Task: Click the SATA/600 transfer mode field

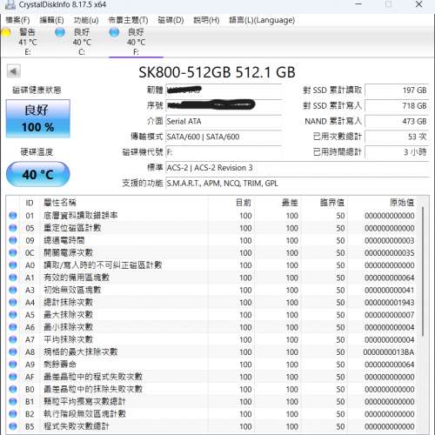Action: point(224,137)
